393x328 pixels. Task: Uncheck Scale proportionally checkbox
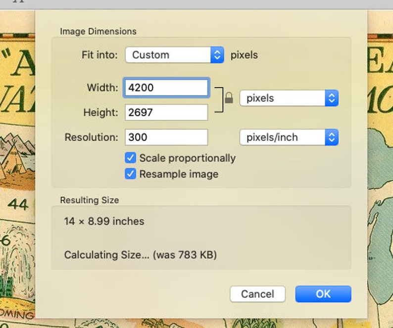point(130,158)
